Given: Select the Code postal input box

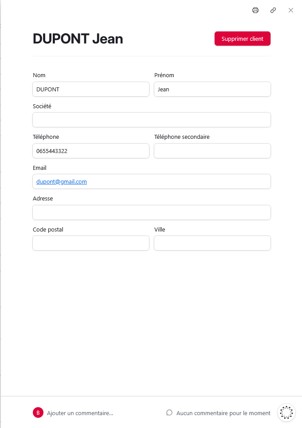Looking at the screenshot, I should (91, 243).
